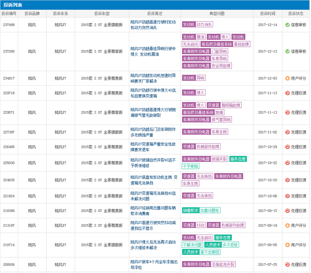Click the 漆面起泡开裂 tag in row 208936
Viewport: 311px width, 273px height.
[223, 264]
